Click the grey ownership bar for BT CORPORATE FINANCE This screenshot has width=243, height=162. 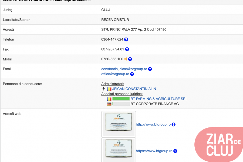click(x=121, y=104)
